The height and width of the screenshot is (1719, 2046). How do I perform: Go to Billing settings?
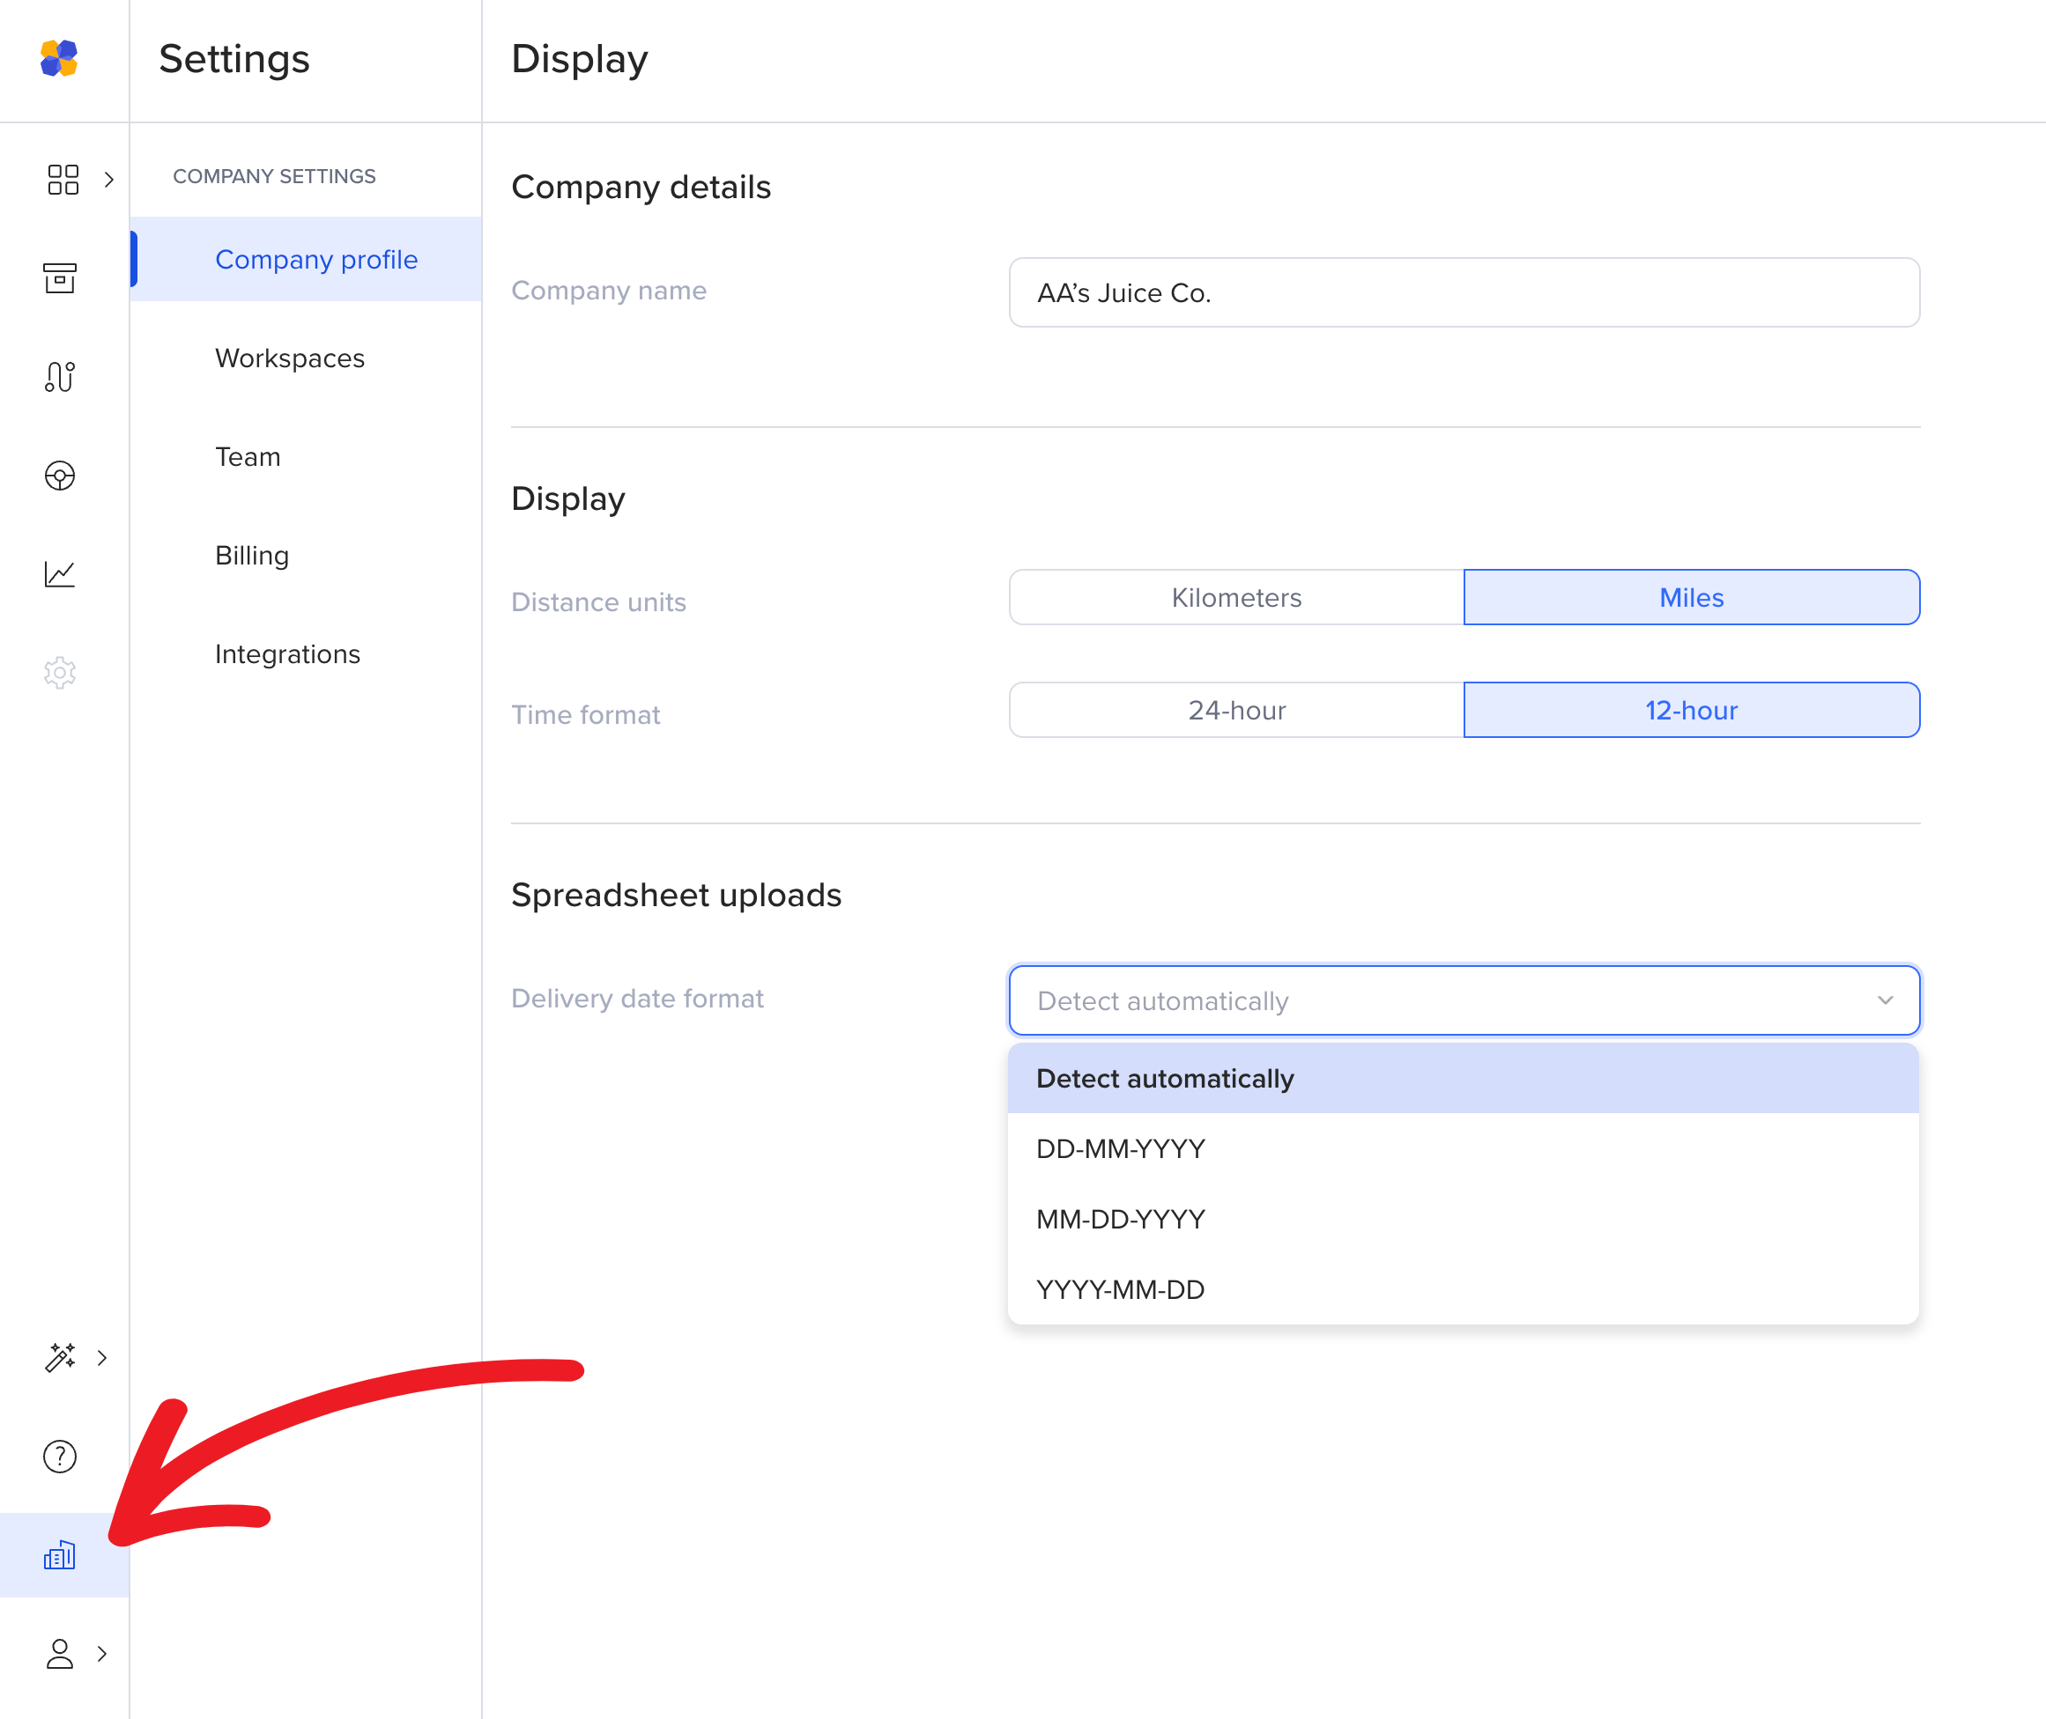(252, 556)
